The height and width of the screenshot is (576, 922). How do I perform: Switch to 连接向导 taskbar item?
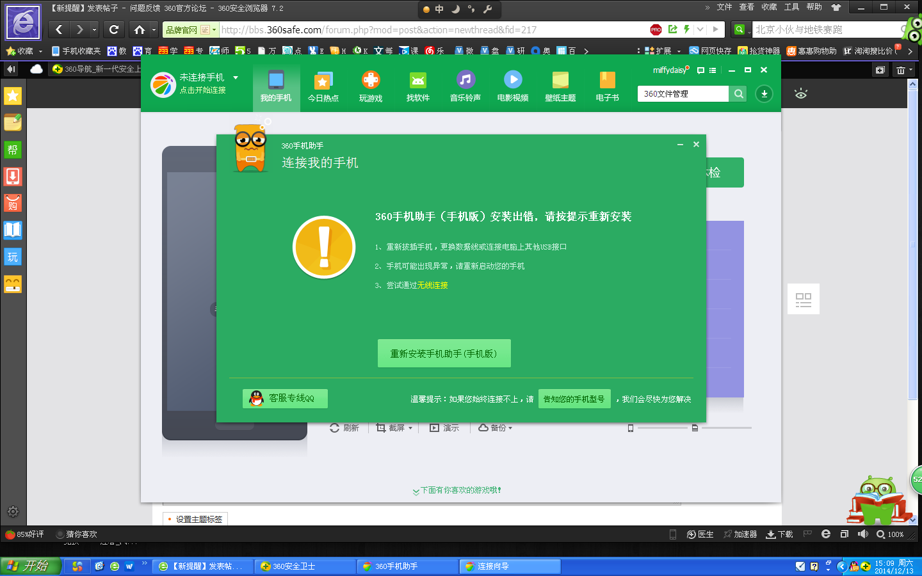coord(510,566)
